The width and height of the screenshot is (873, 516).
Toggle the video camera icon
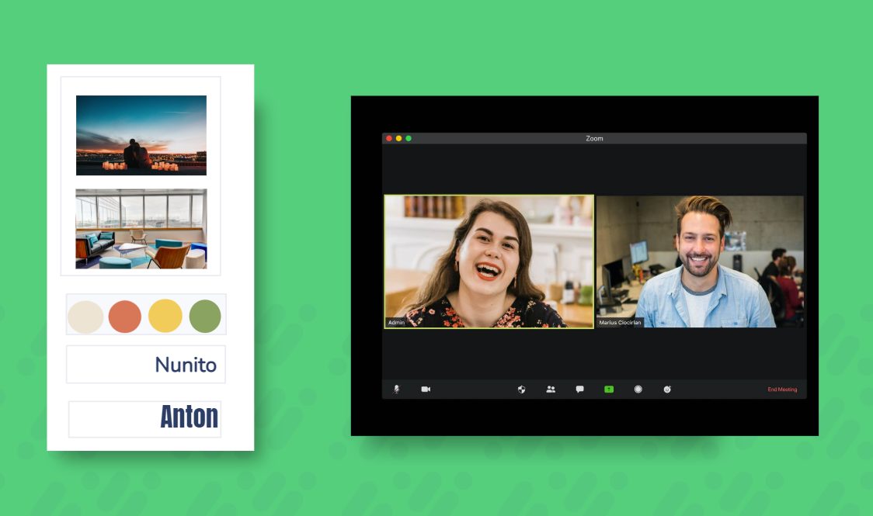pyautogui.click(x=426, y=390)
